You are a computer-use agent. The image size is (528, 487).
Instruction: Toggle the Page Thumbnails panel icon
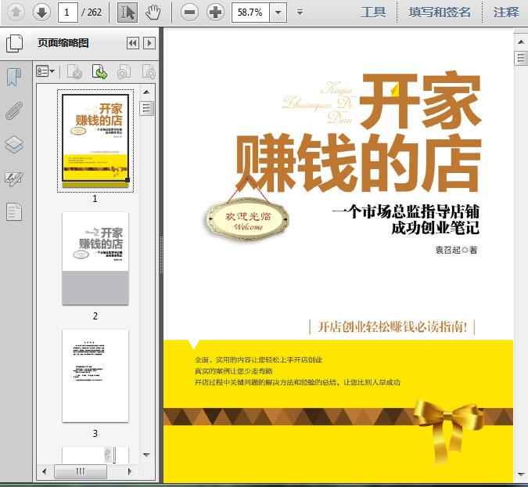pyautogui.click(x=14, y=43)
